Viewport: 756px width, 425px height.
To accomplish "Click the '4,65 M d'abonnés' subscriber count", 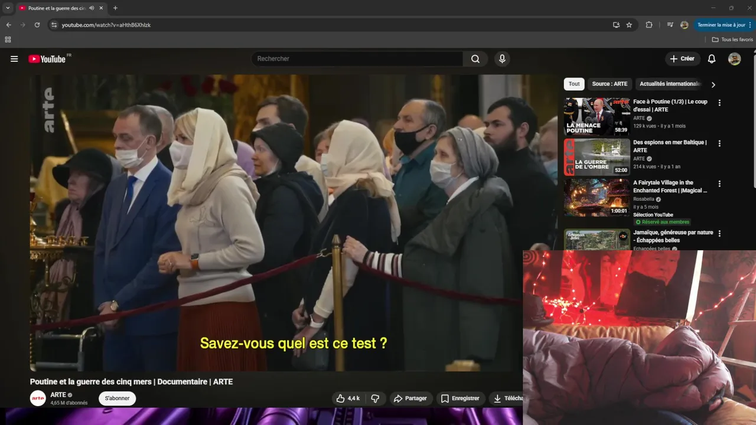I will (x=69, y=403).
